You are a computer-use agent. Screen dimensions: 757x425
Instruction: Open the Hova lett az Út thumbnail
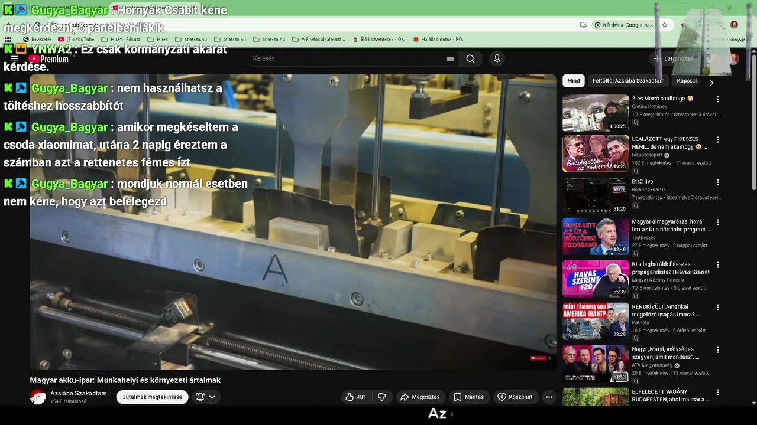[596, 236]
